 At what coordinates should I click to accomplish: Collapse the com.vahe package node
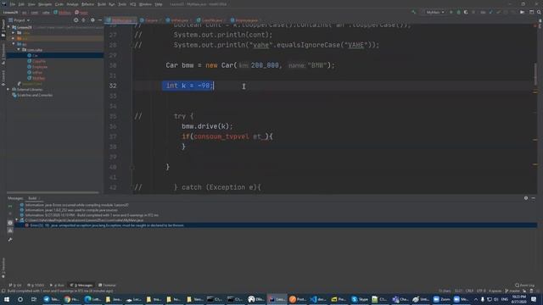point(19,50)
